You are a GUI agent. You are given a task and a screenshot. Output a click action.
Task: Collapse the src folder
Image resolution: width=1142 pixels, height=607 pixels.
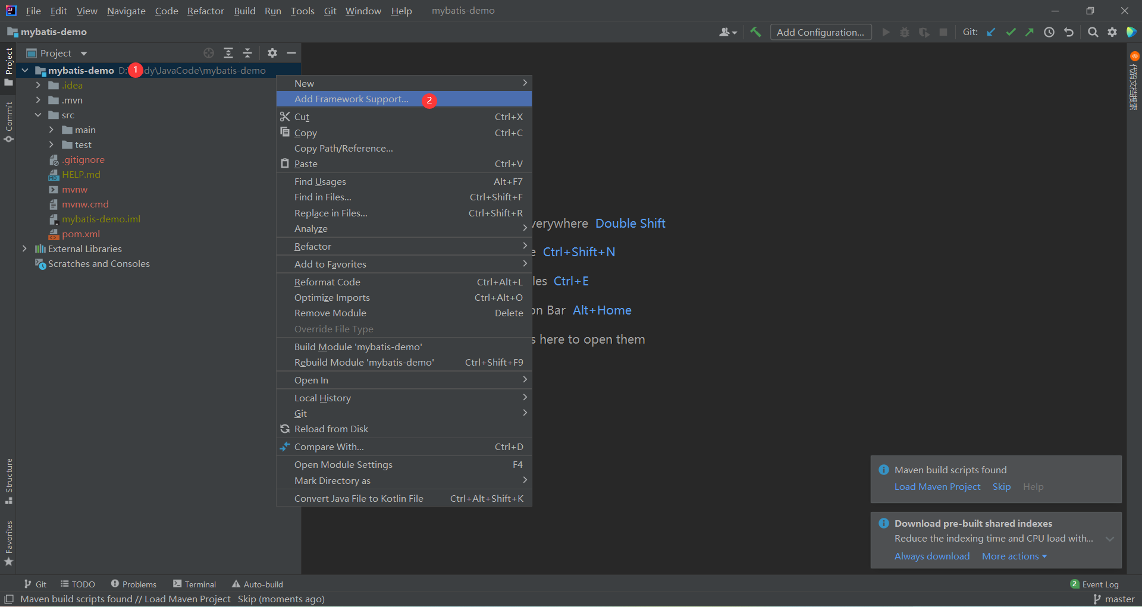click(x=38, y=115)
